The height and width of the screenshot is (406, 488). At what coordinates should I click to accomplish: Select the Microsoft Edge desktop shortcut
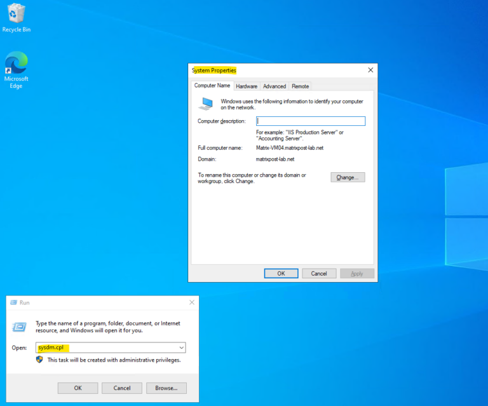point(16,70)
